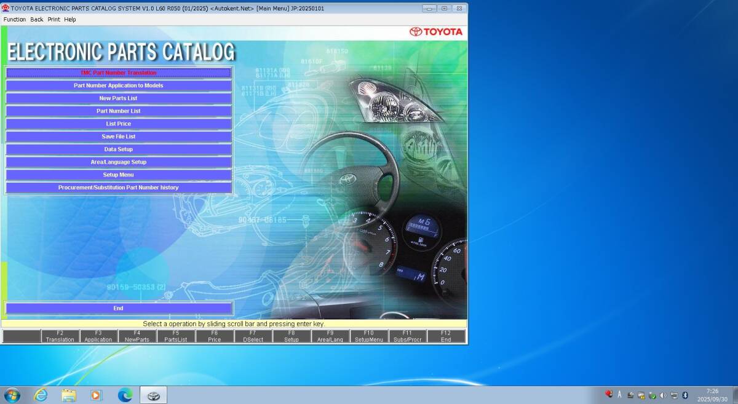The height and width of the screenshot is (404, 738).
Task: Click the F4 NewParts function key
Action: point(137,336)
